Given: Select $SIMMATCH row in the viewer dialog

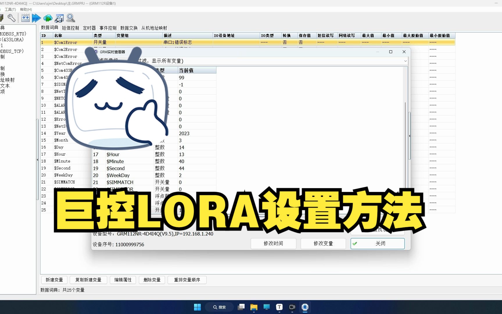Looking at the screenshot, I should click(x=154, y=182).
